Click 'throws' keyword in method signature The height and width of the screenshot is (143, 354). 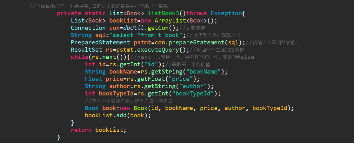197,13
